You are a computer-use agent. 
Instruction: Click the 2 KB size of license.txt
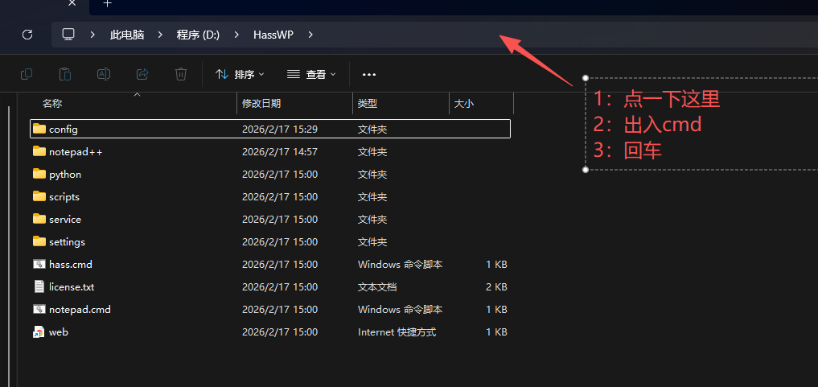(x=496, y=287)
